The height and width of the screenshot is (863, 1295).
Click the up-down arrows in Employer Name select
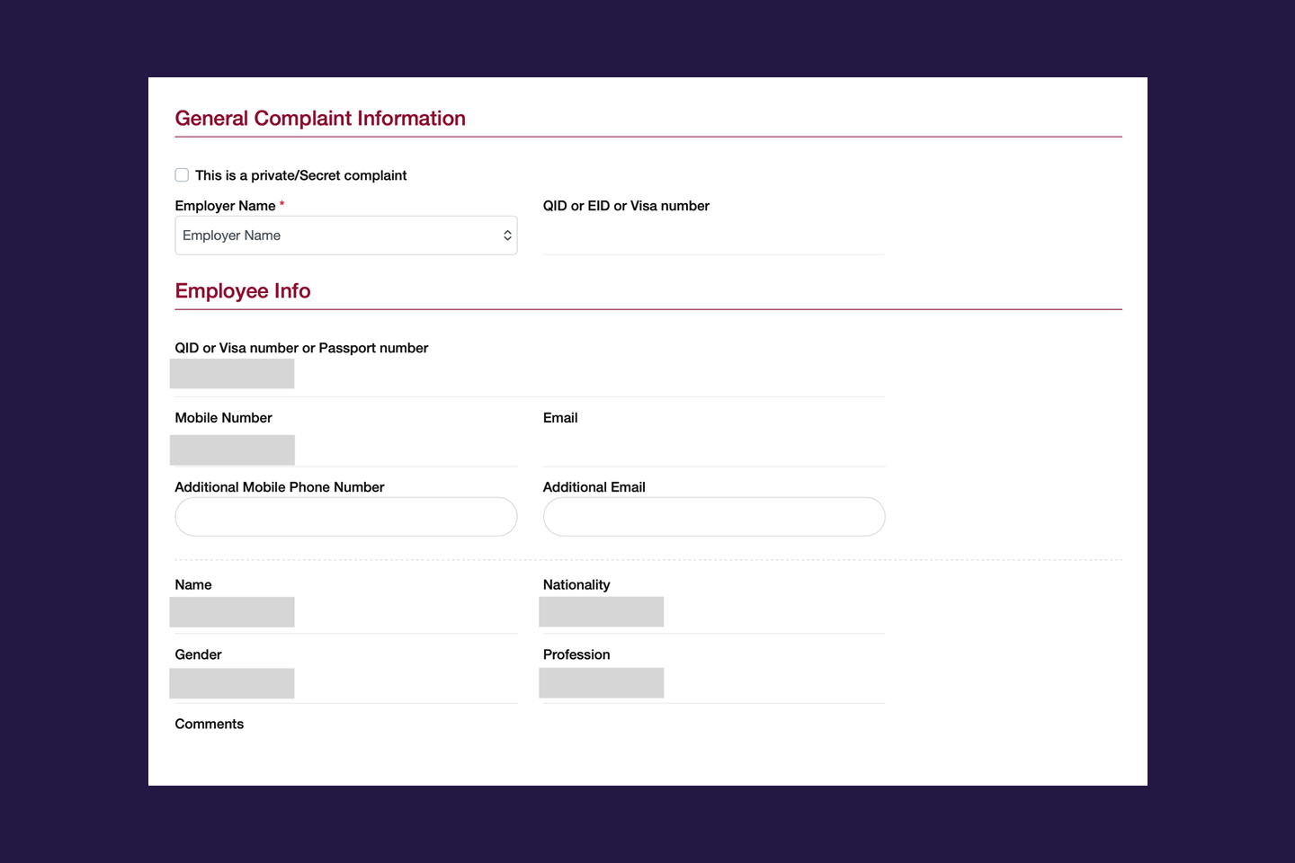click(507, 236)
